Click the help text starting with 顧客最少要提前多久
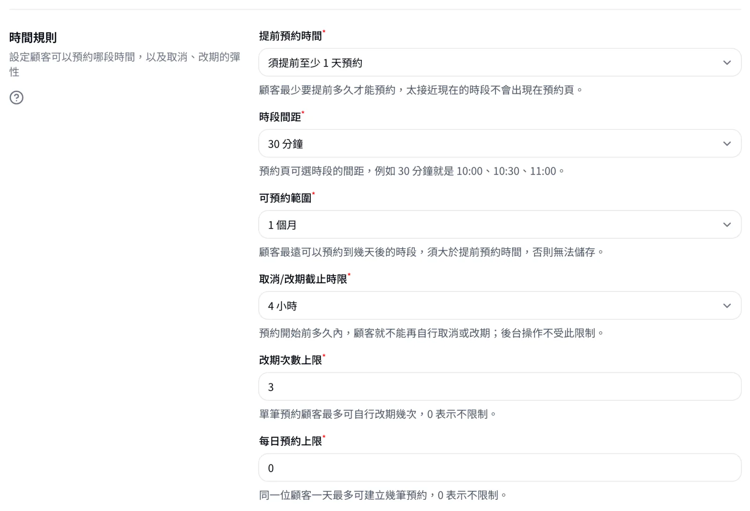 point(421,90)
